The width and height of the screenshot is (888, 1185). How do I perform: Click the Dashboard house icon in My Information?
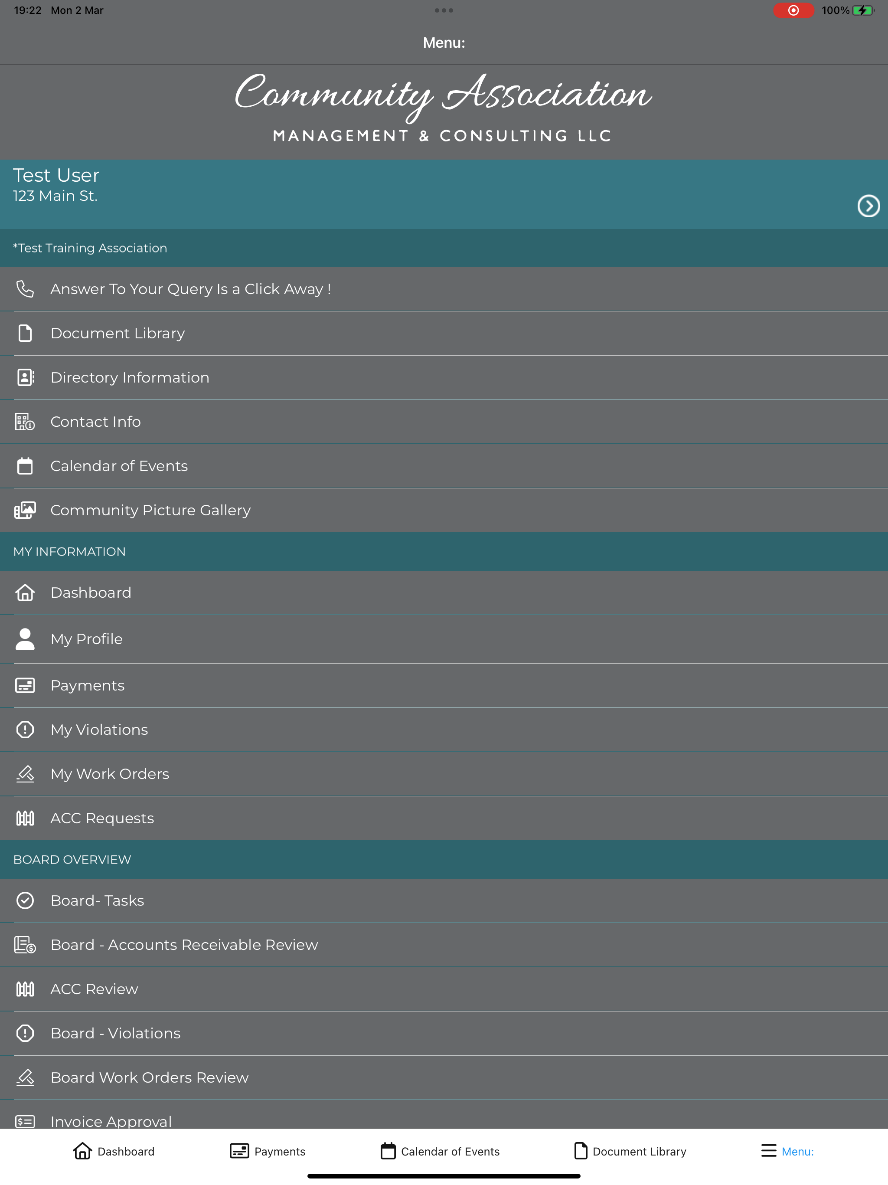tap(25, 592)
